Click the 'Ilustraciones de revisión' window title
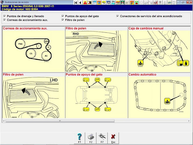Image resolution: width=193 pixels, height=145 pixels. coord(17,2)
